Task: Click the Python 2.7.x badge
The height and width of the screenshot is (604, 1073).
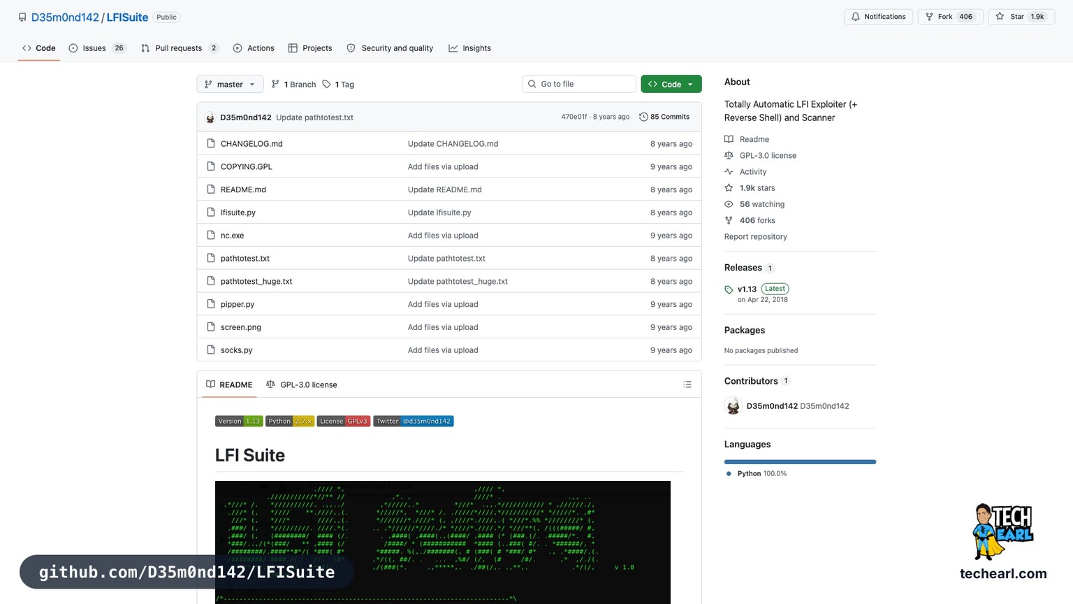Action: (290, 421)
